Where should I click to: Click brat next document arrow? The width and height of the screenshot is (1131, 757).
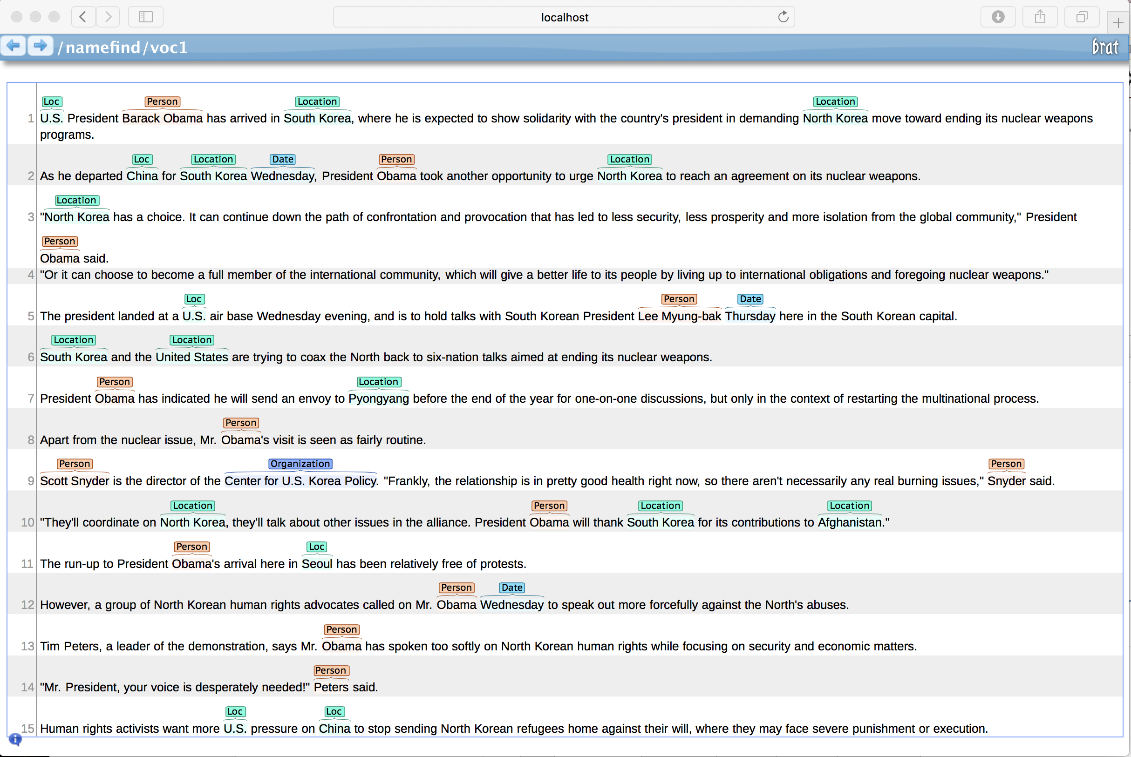40,47
